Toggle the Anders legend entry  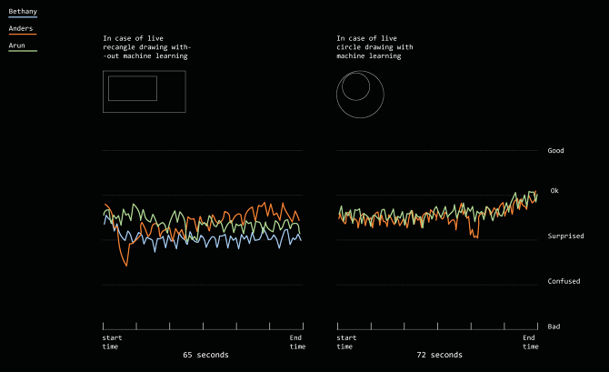coord(21,28)
